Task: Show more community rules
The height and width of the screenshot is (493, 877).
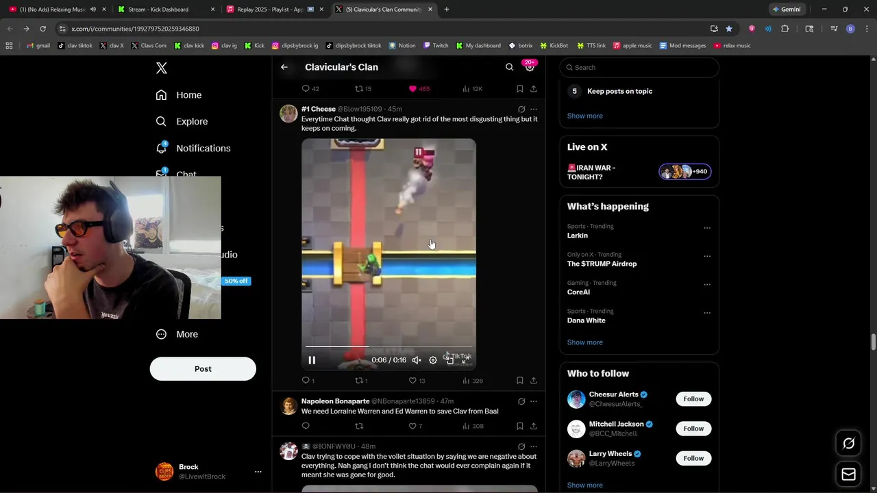Action: point(585,116)
